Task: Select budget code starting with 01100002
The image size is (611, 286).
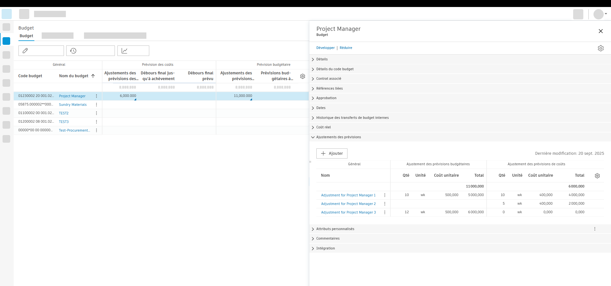Action: tap(36, 113)
